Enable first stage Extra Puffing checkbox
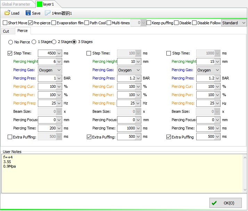Image resolution: width=248 pixels, height=211 pixels. click(x=10, y=137)
